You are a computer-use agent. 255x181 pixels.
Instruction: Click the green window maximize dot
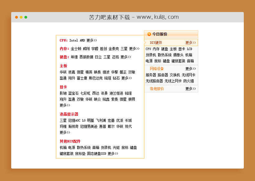26,17
